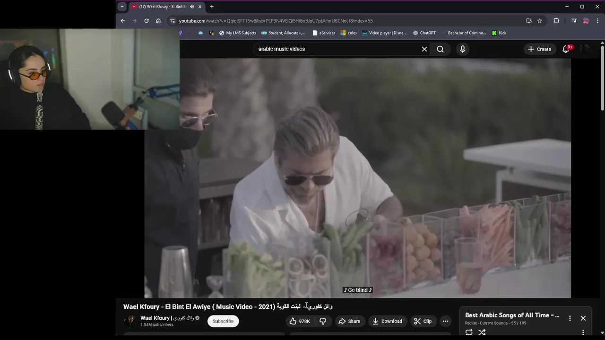Click the YouTube Create button
Screen dimensions: 605x340
(x=539, y=49)
